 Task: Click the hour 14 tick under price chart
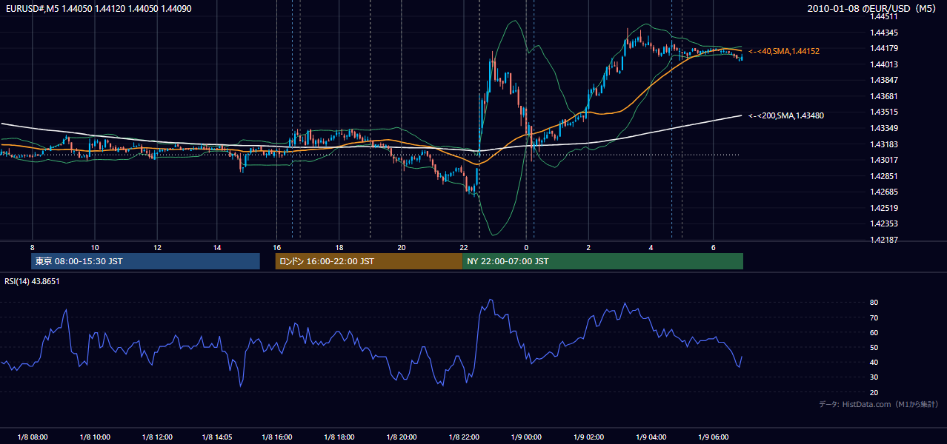point(217,247)
